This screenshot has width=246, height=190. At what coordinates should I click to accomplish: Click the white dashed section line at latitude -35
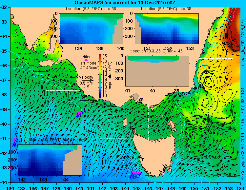click(x=216, y=58)
